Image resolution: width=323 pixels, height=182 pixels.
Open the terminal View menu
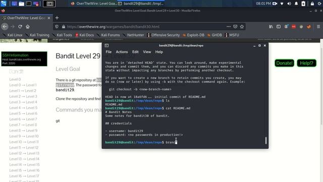(147, 52)
